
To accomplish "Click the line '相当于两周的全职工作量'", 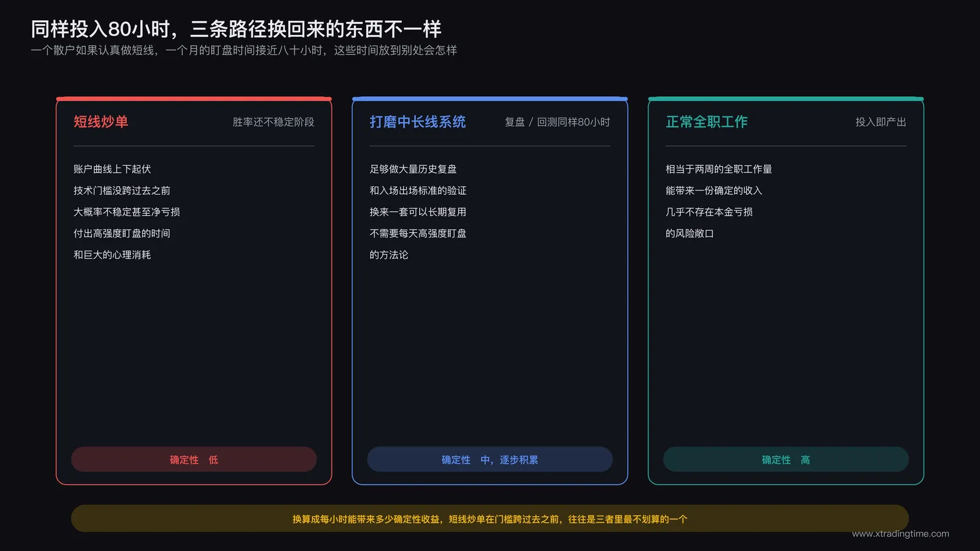I will tap(719, 169).
